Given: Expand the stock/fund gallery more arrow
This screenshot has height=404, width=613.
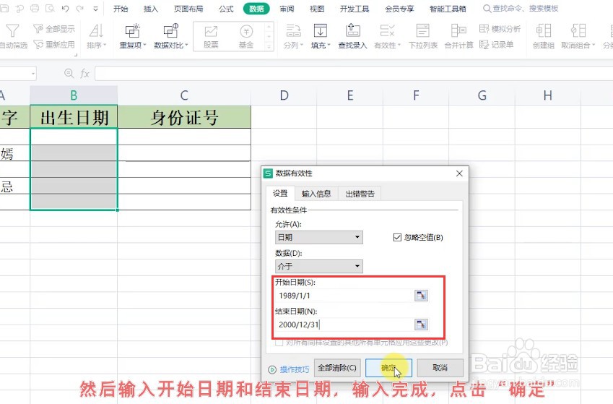Looking at the screenshot, I should pyautogui.click(x=269, y=46).
